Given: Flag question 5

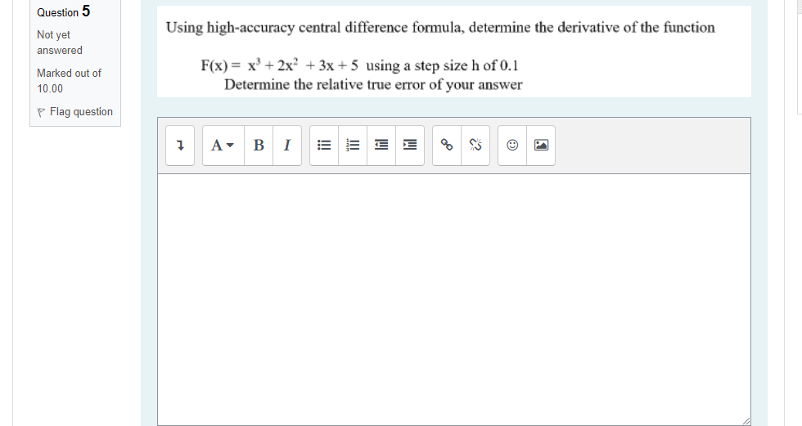Looking at the screenshot, I should coord(74,111).
